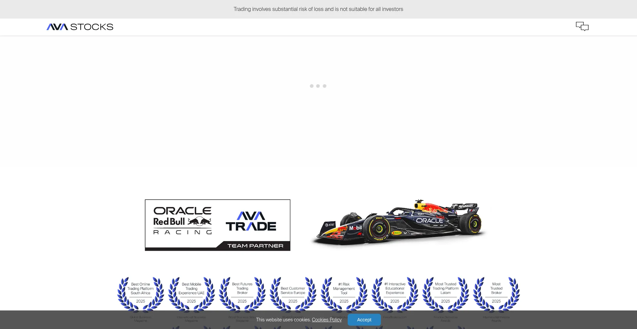
Task: Click the risk warning text in top banner
Action: (318, 9)
